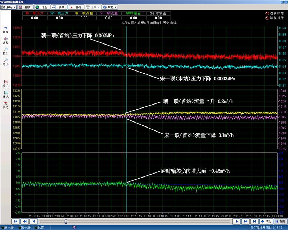Click the 定位 (locate) icon
288x230 pixels.
[x=5, y=103]
